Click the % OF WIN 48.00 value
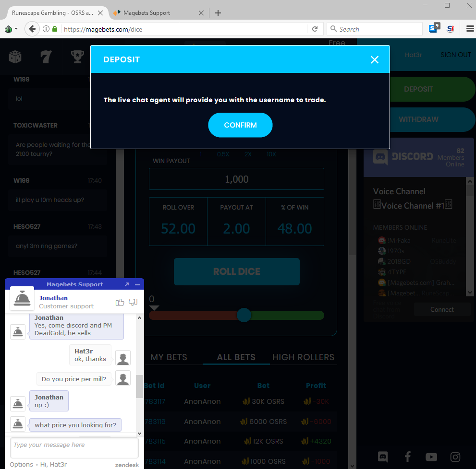 click(294, 229)
